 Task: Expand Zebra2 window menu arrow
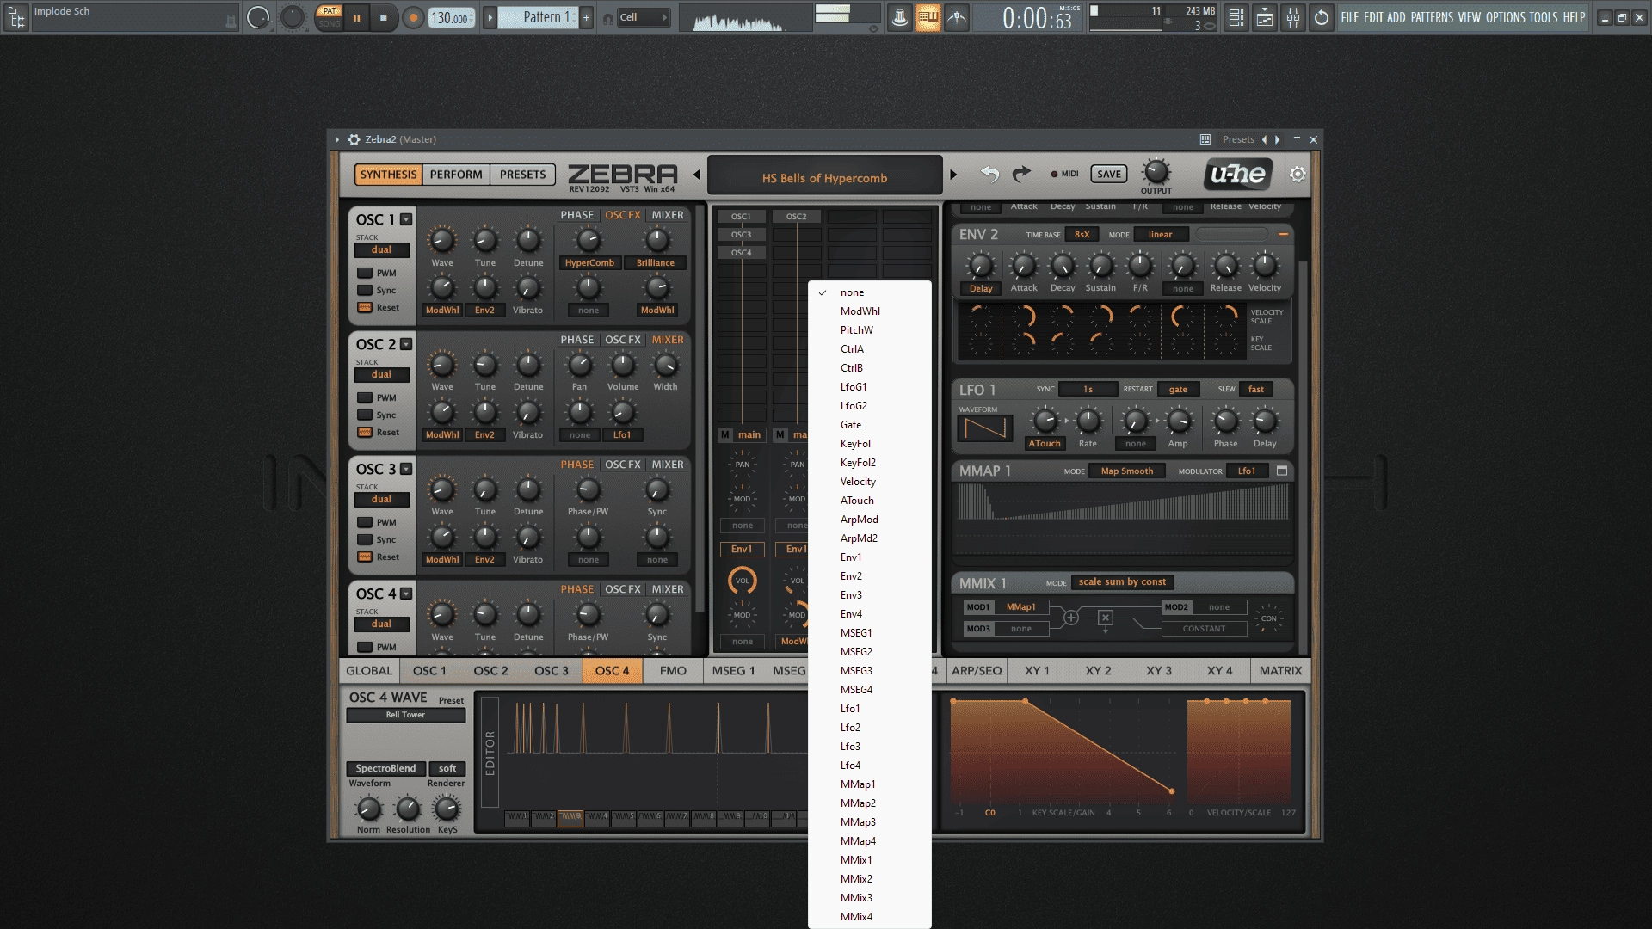[x=336, y=139]
